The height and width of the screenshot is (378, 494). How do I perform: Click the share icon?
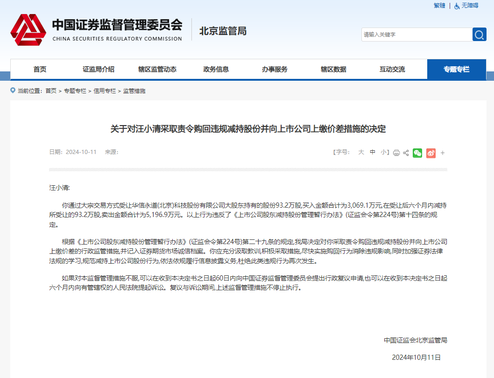(406, 153)
